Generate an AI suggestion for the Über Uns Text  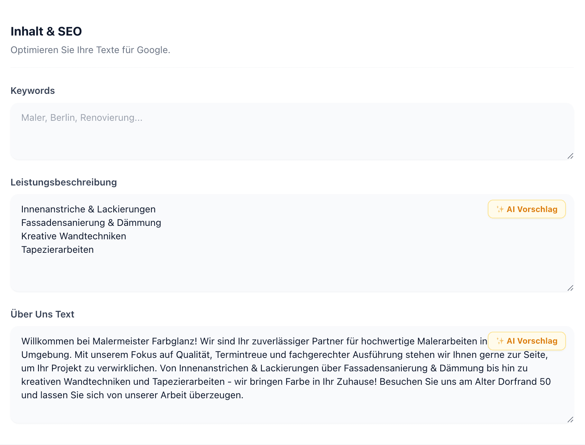pyautogui.click(x=527, y=341)
